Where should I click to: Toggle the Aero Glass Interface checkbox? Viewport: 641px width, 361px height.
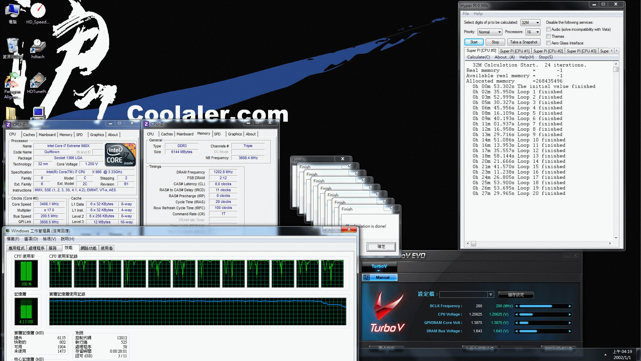(x=548, y=43)
